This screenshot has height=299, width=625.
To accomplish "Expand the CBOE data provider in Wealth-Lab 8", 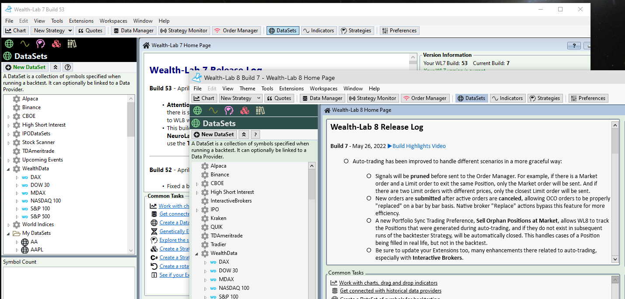I will pos(197,183).
